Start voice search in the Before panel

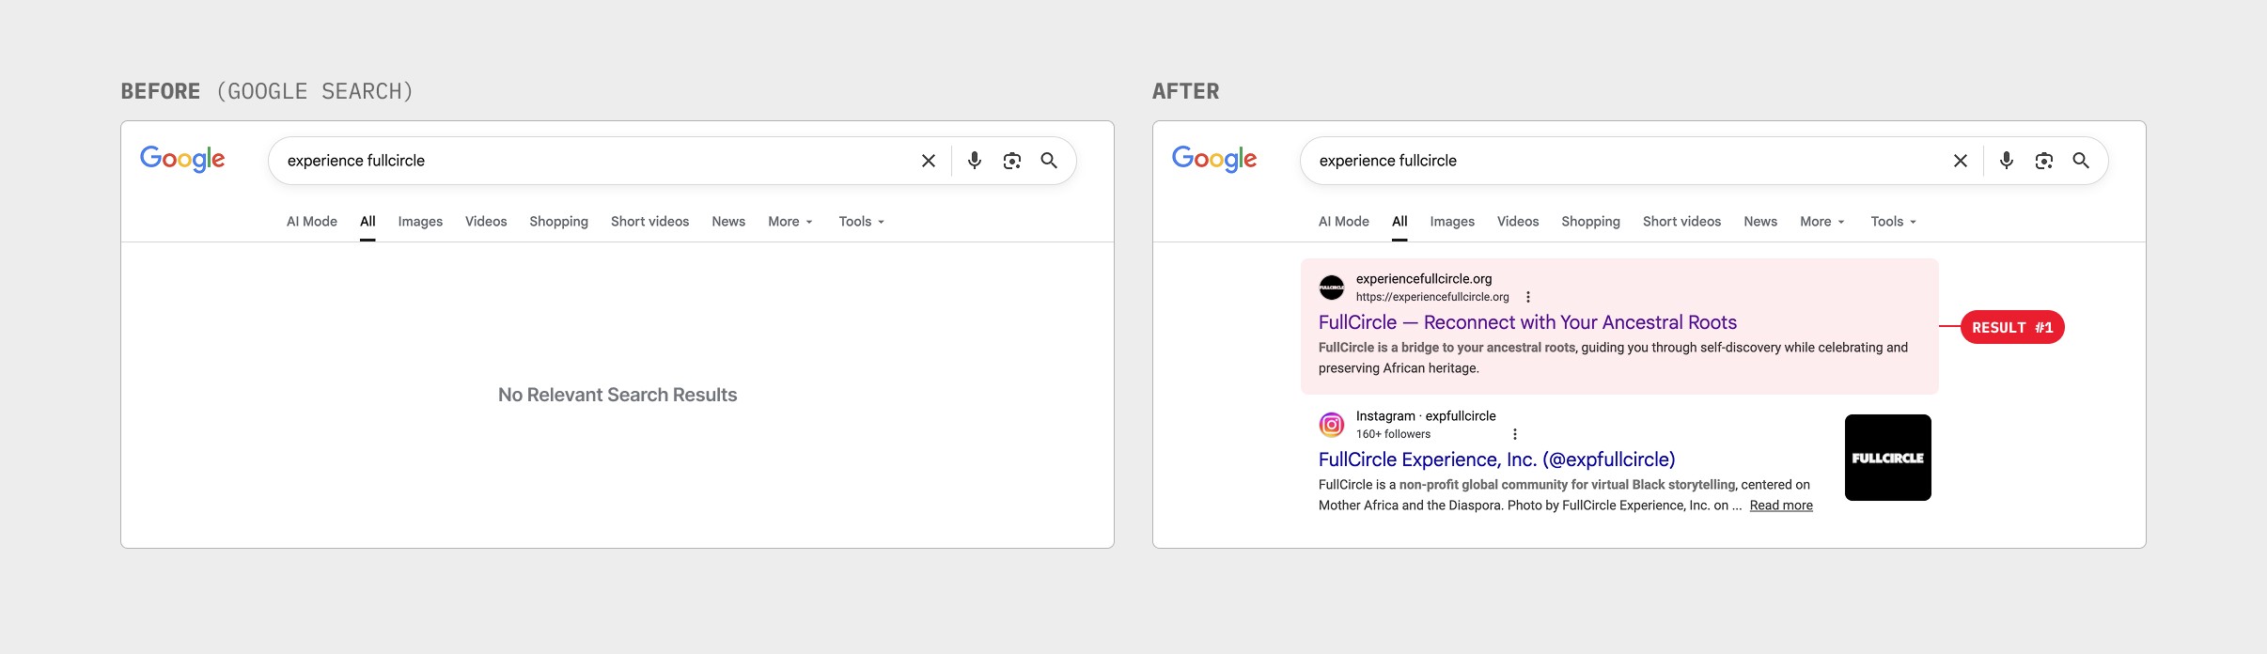click(975, 161)
